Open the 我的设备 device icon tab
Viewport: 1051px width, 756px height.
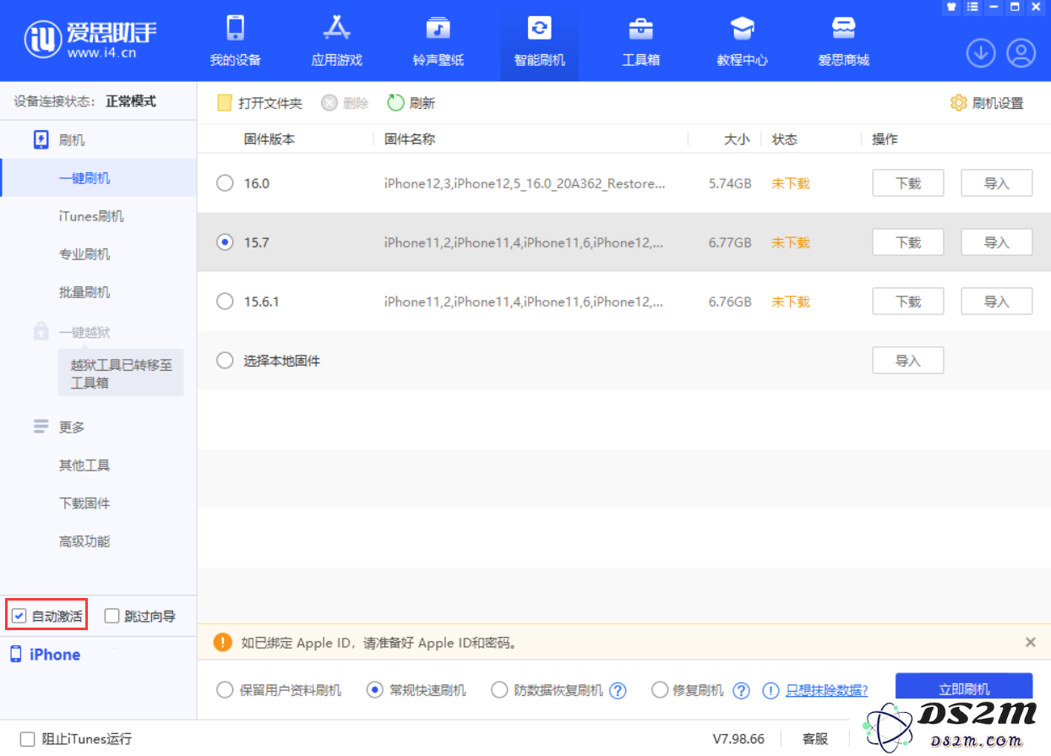[x=236, y=28]
